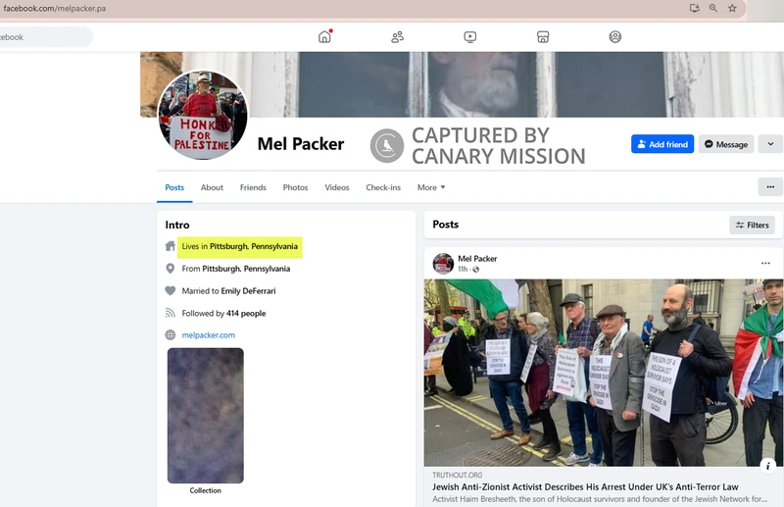Click the TRUTHOUT.ORG source label
The height and width of the screenshot is (507, 784).
click(458, 475)
